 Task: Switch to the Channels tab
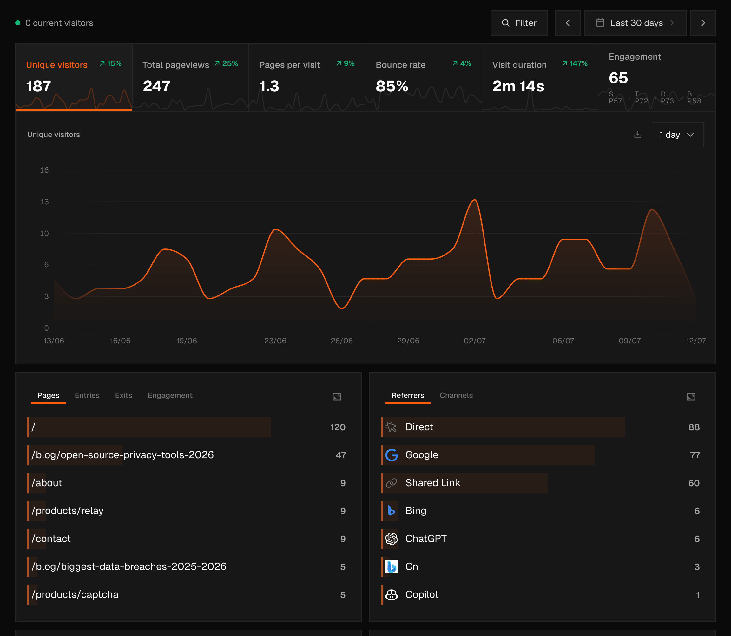[x=456, y=395]
